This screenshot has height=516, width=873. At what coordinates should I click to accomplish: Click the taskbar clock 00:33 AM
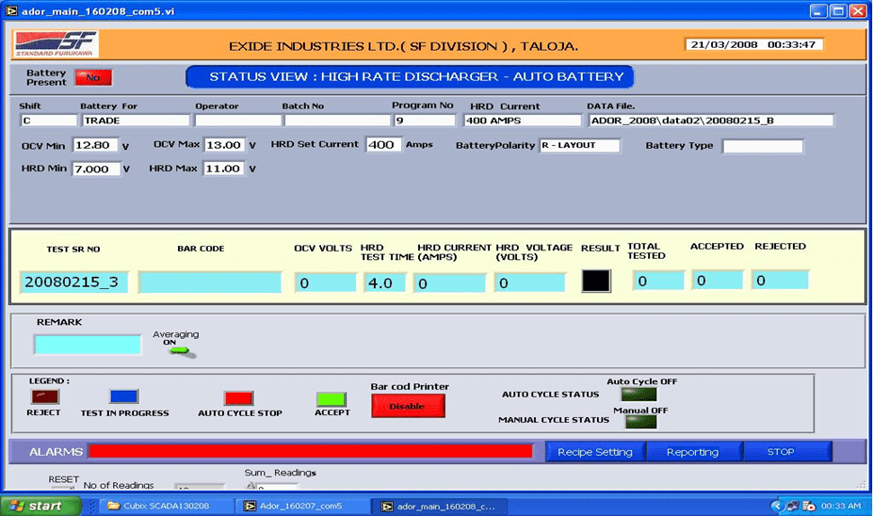[x=841, y=506]
